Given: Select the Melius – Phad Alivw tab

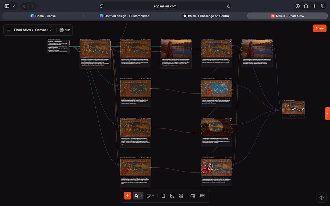Looking at the screenshot, I should 287,16.
